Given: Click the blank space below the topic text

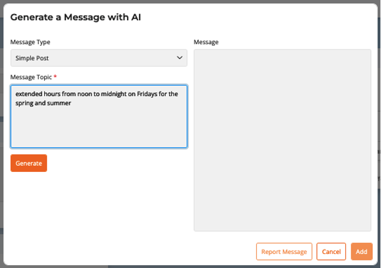Looking at the screenshot, I should [98, 128].
